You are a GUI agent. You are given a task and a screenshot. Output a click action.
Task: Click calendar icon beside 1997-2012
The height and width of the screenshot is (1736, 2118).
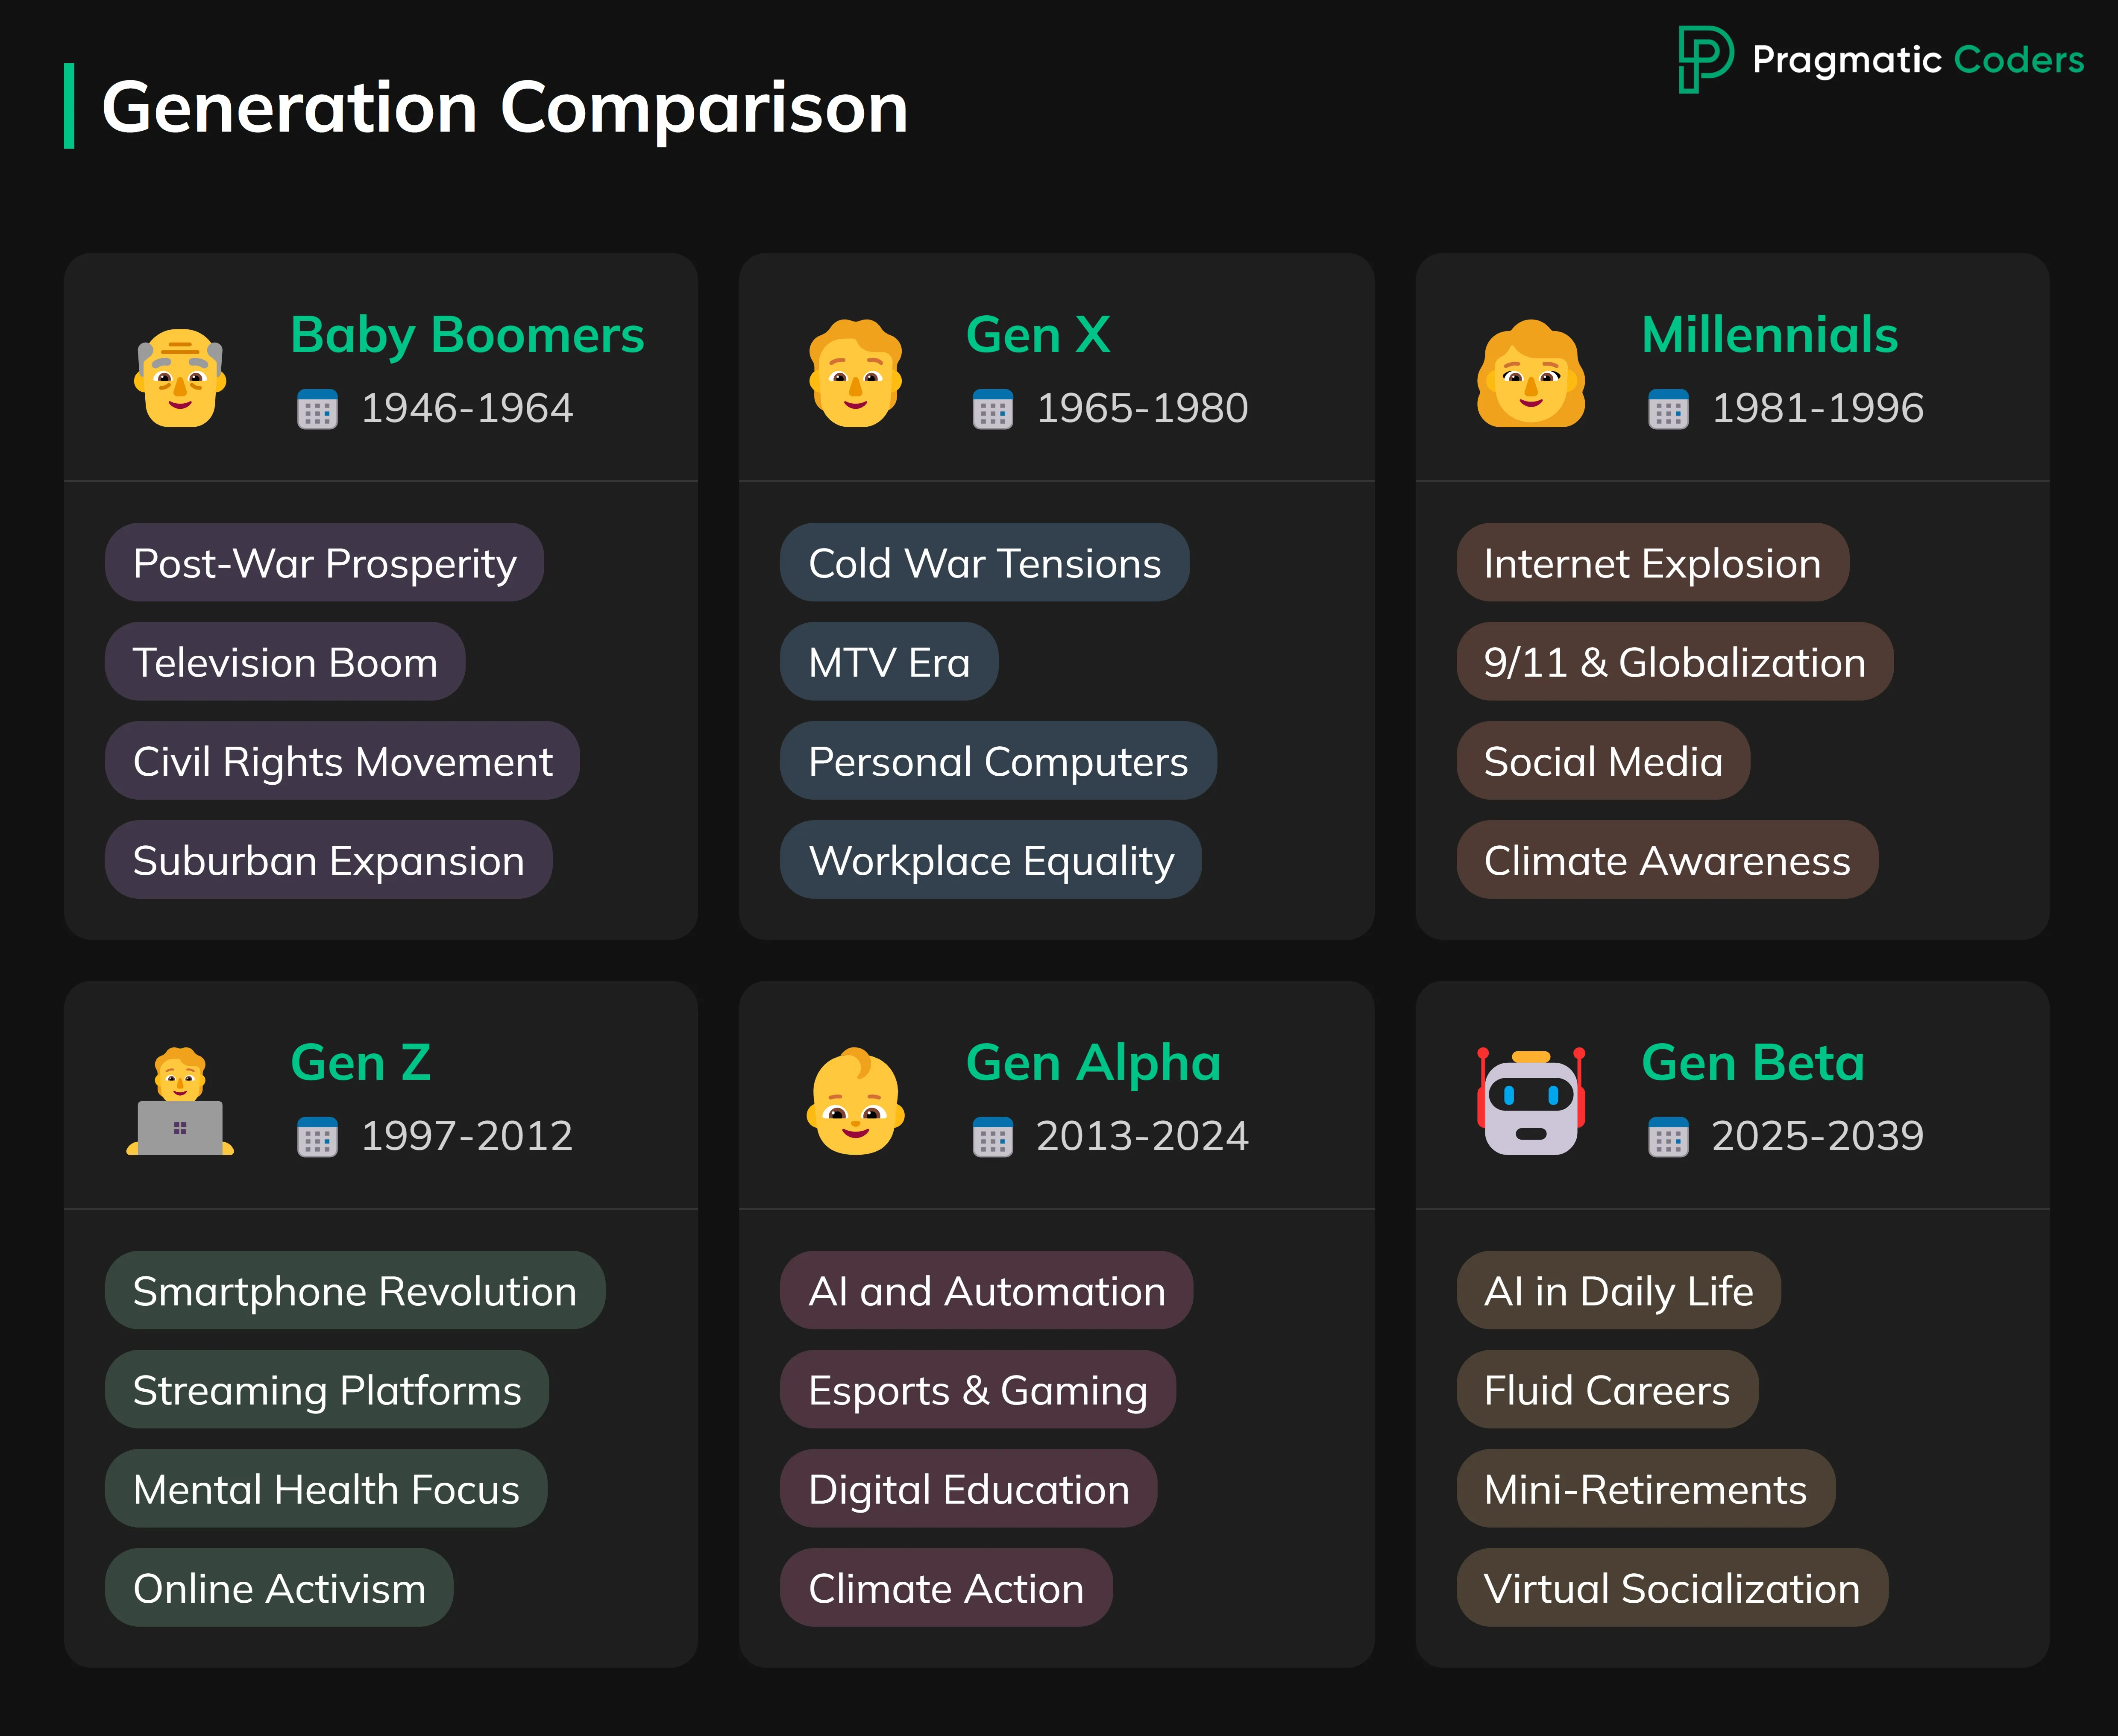point(317,1137)
